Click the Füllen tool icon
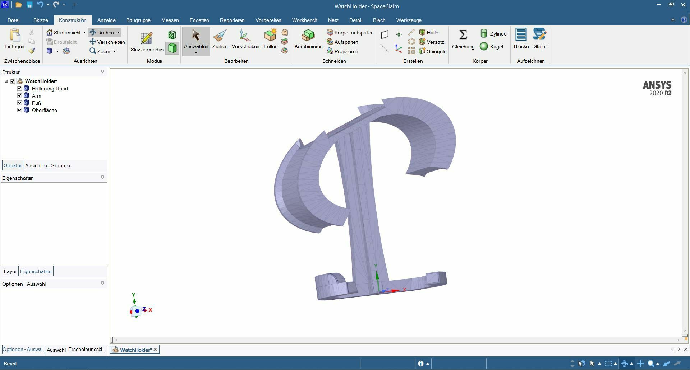690x370 pixels. click(270, 39)
